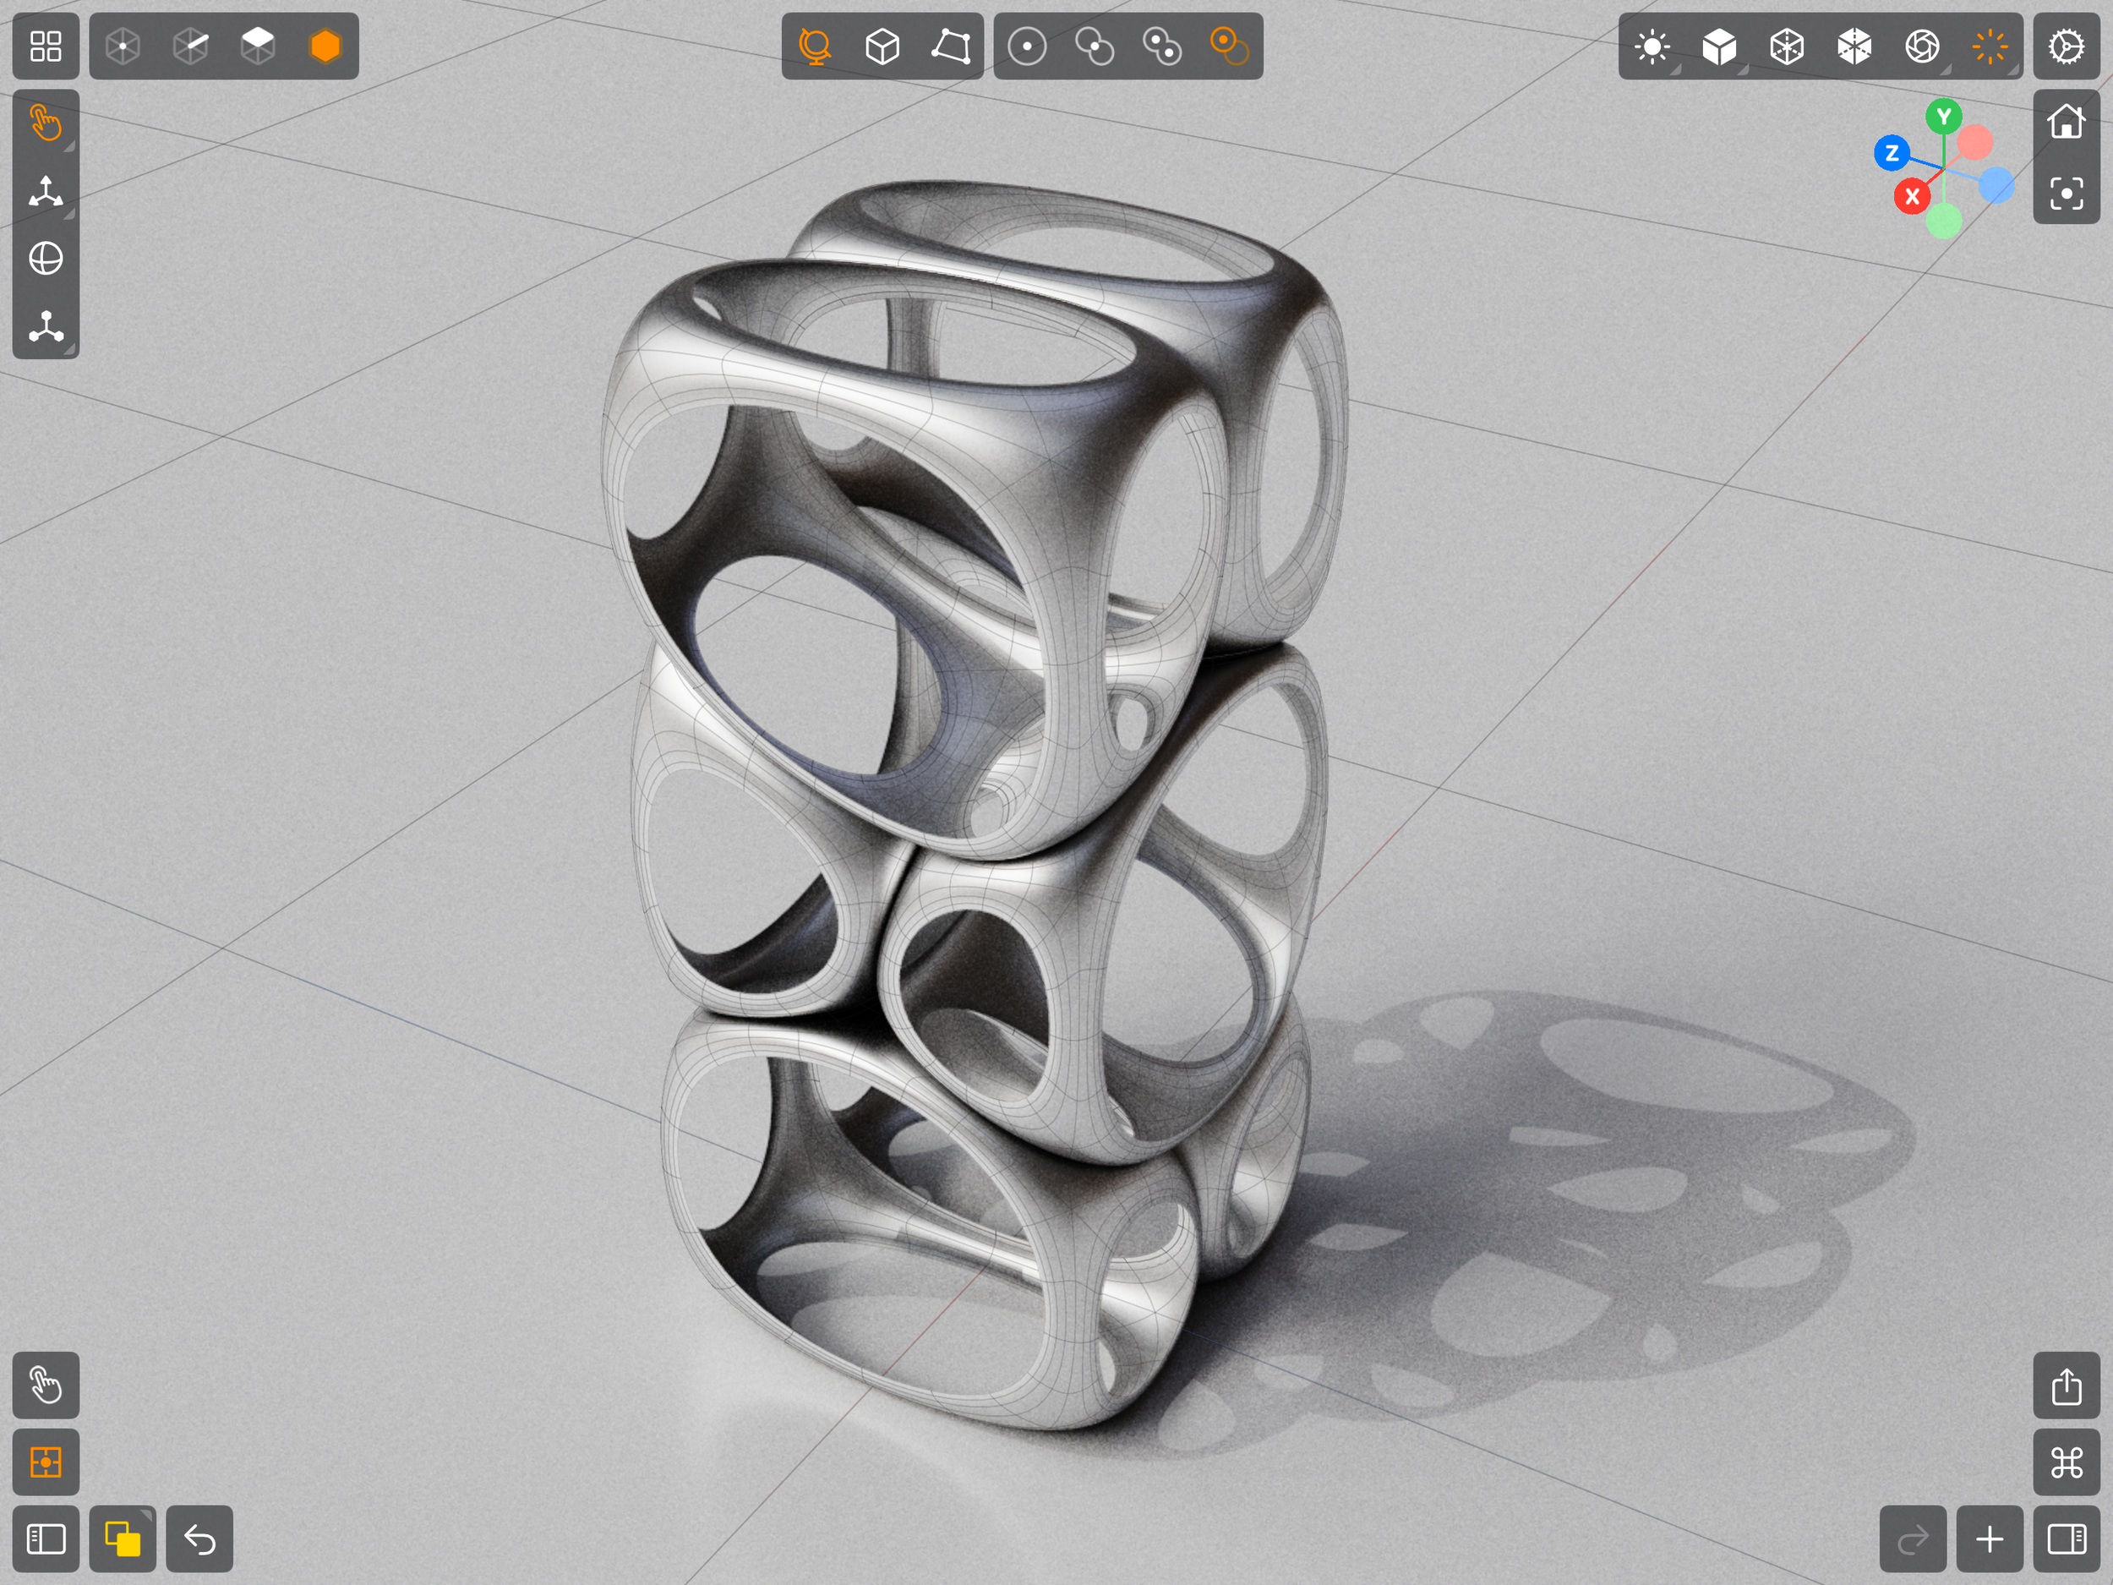The image size is (2113, 1585).
Task: Open the four-square grid menu
Action: (45, 46)
